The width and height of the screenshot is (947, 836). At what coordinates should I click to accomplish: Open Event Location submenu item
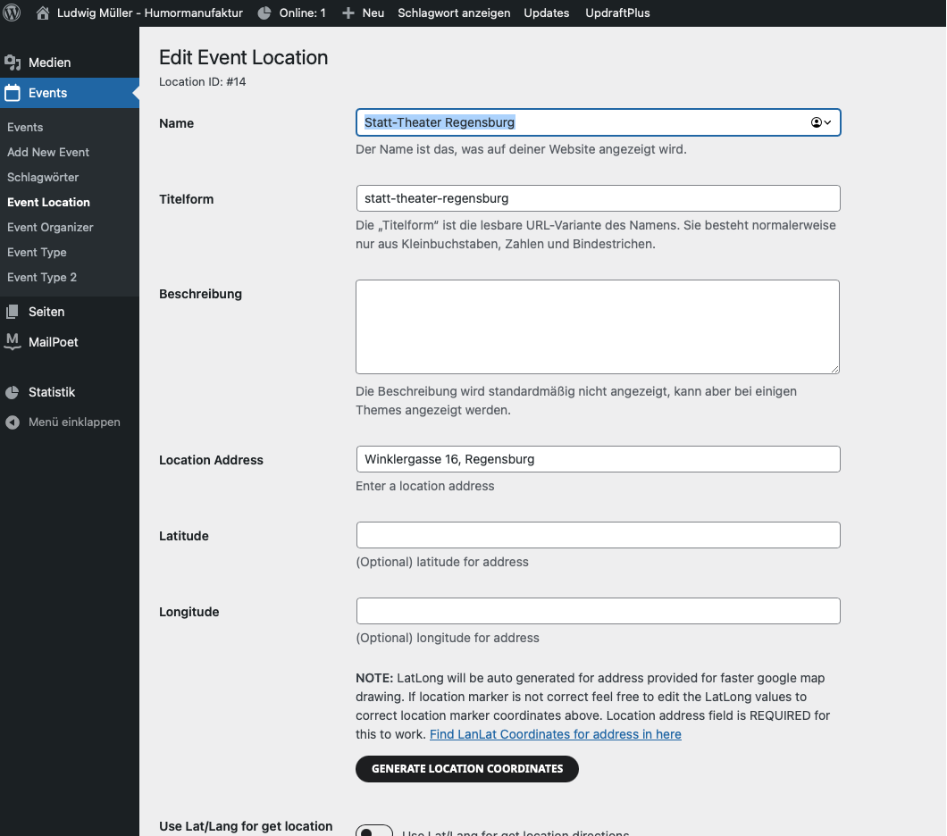point(48,202)
